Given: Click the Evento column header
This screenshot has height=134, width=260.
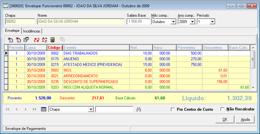Looking at the screenshot, I should [96, 48].
